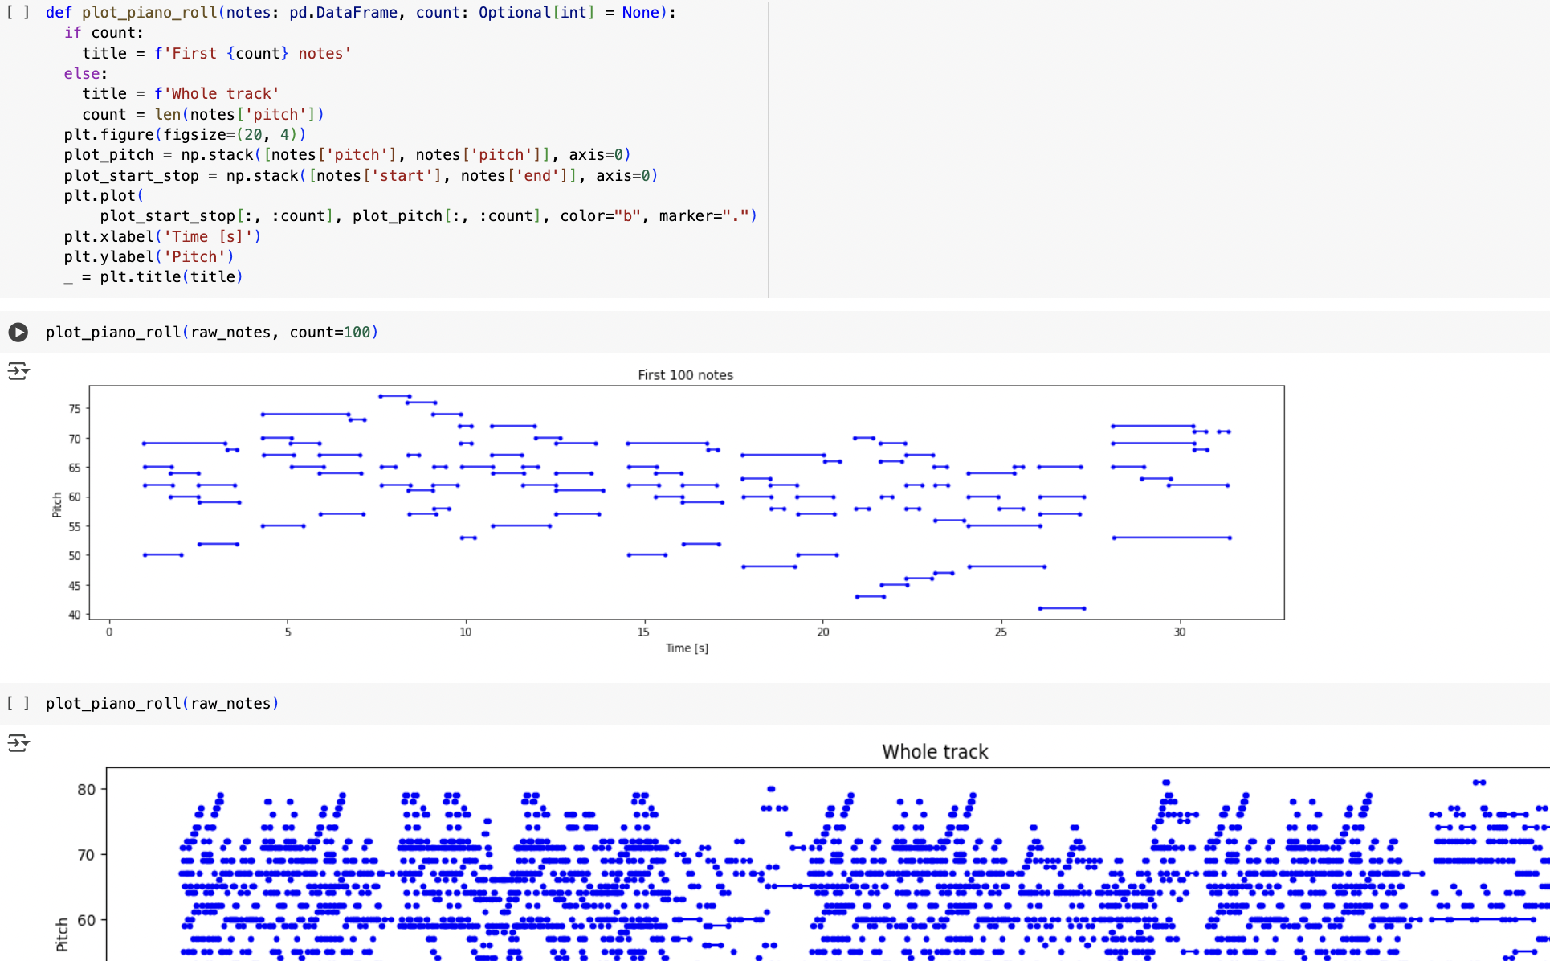1550x961 pixels.
Task: Click the 'Time [s]' x-axis label
Action: tap(687, 648)
